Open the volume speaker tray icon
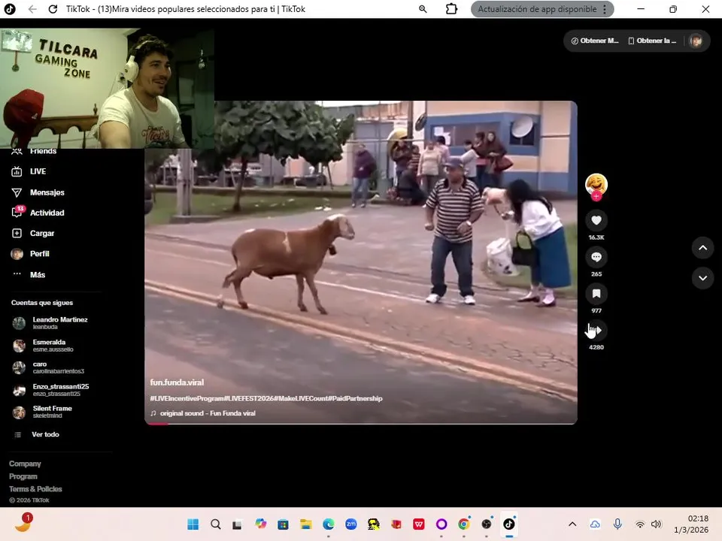 656,524
